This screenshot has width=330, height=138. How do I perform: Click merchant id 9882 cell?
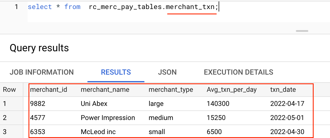pos(38,104)
